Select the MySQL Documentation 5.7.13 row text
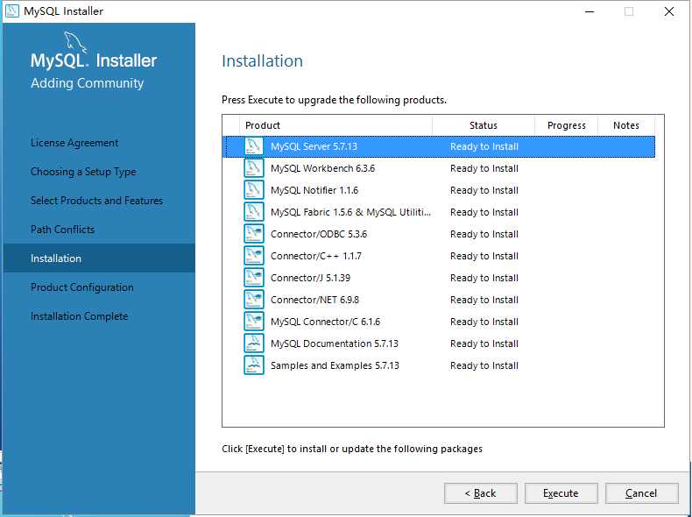Screen dimensions: 692x517 tap(335, 343)
